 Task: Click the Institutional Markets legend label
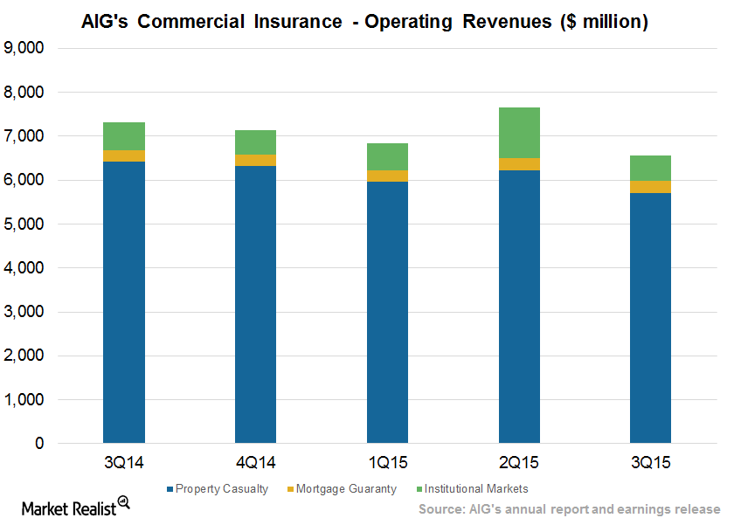click(476, 489)
